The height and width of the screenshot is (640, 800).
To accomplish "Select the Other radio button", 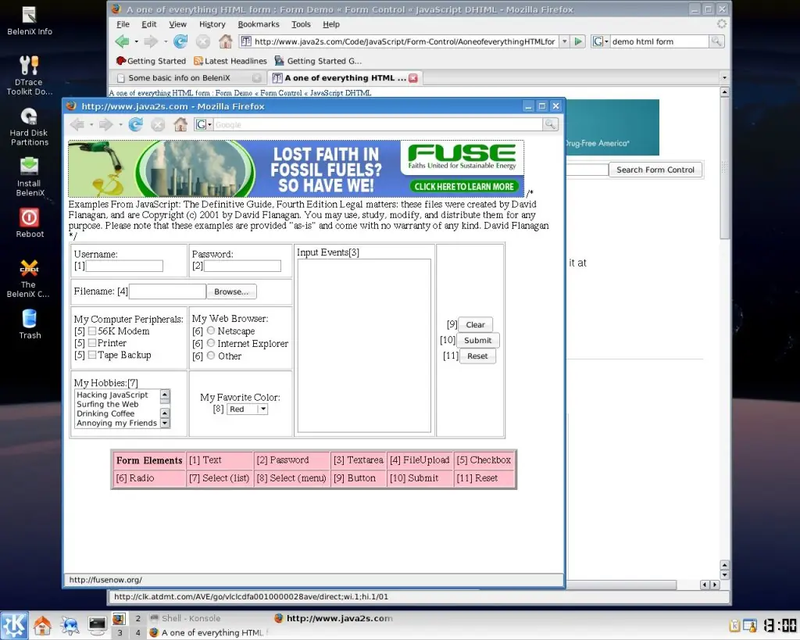I will (x=211, y=356).
